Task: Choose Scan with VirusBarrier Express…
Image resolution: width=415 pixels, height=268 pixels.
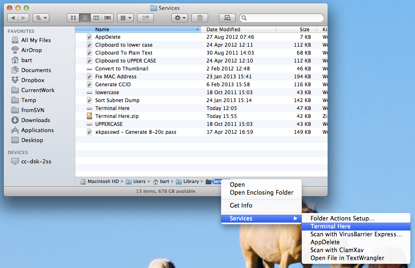Action: coord(356,234)
